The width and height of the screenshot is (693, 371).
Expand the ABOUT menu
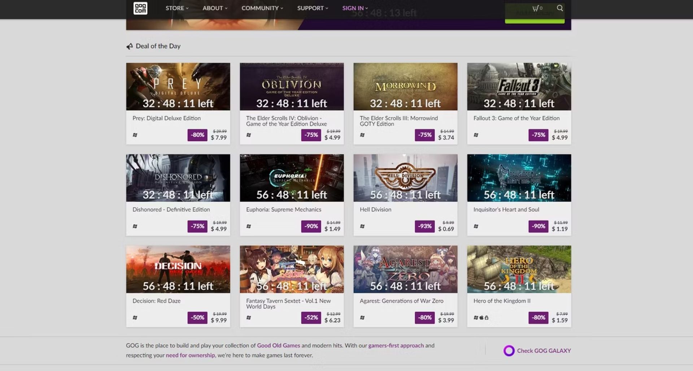pos(215,8)
